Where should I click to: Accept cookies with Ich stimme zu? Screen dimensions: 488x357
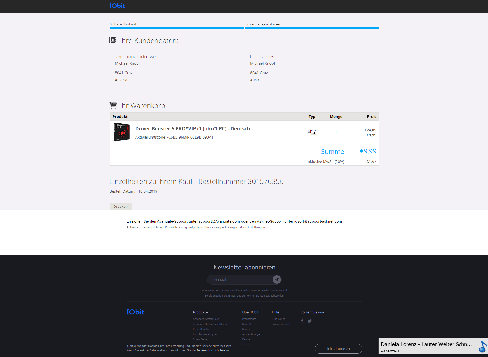tap(339, 349)
